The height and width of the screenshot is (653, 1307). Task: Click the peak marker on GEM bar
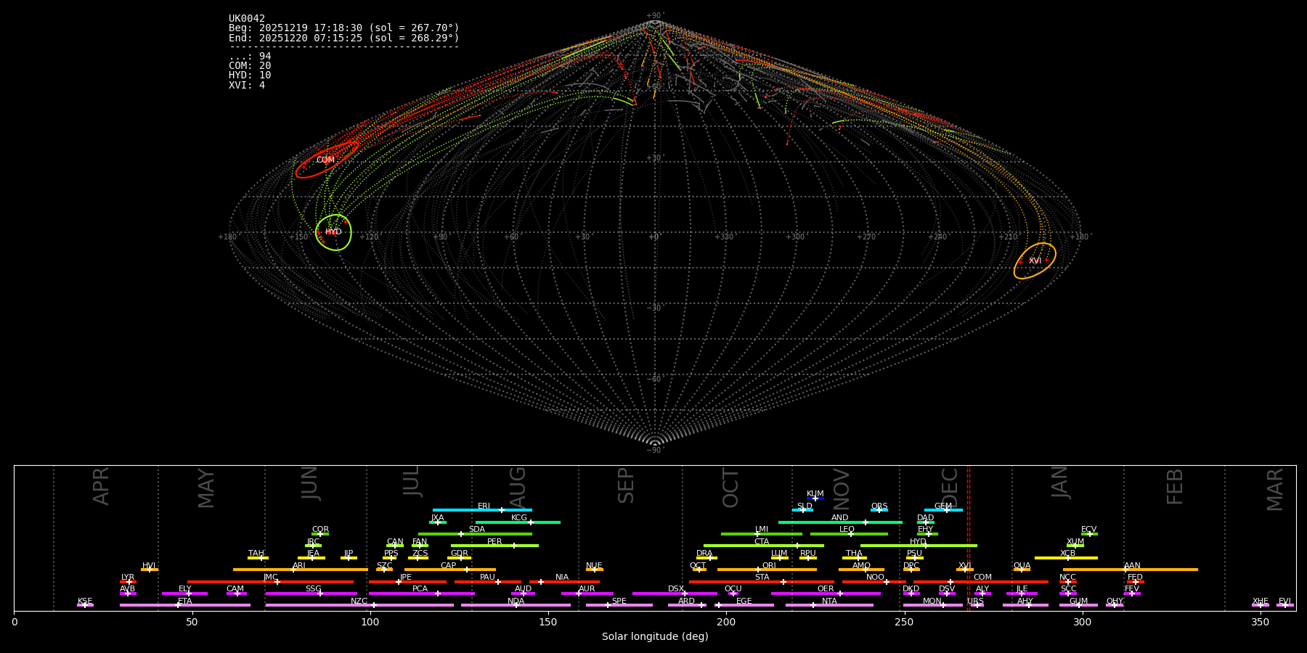click(x=946, y=510)
